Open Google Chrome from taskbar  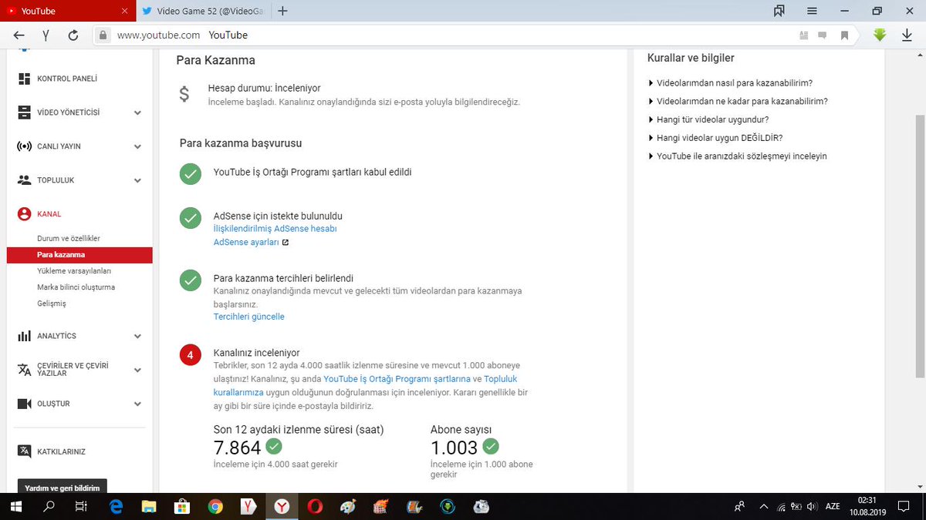click(215, 506)
